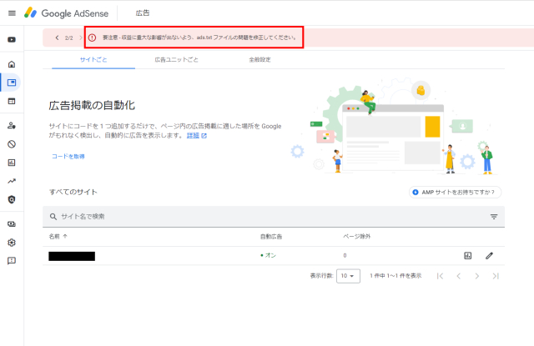Switch to the 広告ユニットごと tab

tap(176, 60)
